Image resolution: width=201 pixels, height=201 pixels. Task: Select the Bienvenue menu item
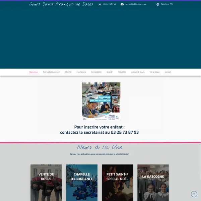pyautogui.click(x=33, y=72)
